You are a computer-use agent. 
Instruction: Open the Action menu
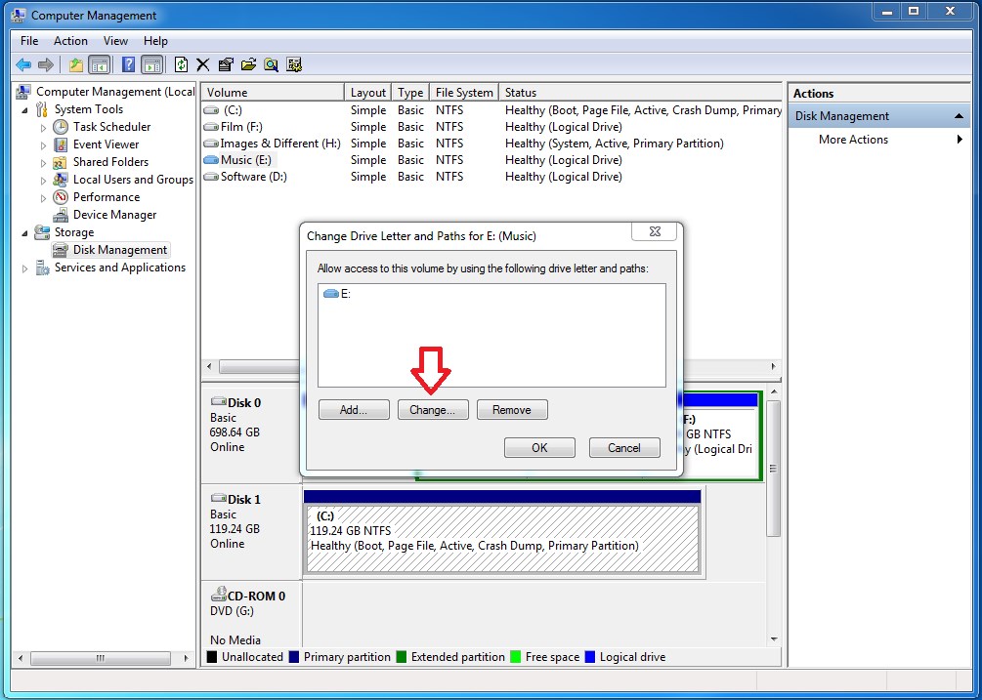70,41
